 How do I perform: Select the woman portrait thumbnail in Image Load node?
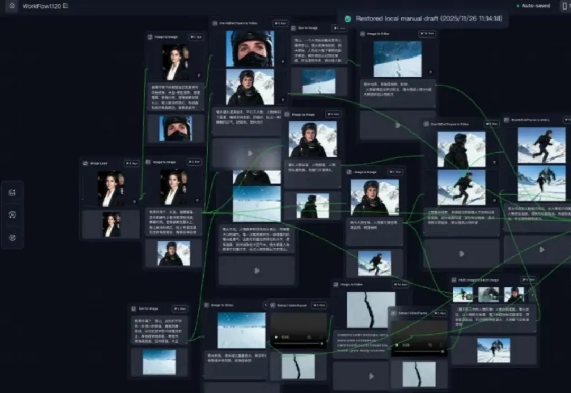[x=111, y=189]
